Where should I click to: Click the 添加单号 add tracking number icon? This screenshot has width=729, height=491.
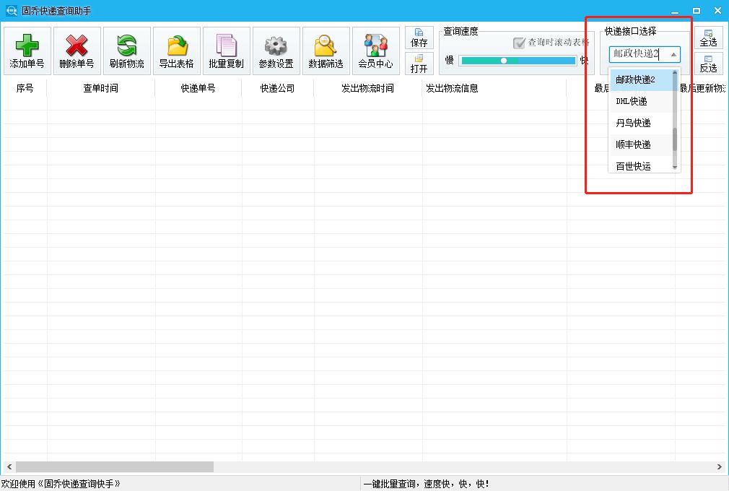(x=26, y=51)
